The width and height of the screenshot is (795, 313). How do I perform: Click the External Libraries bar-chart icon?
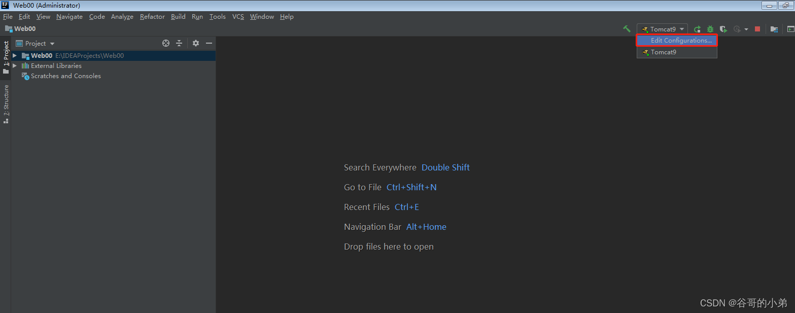[25, 66]
